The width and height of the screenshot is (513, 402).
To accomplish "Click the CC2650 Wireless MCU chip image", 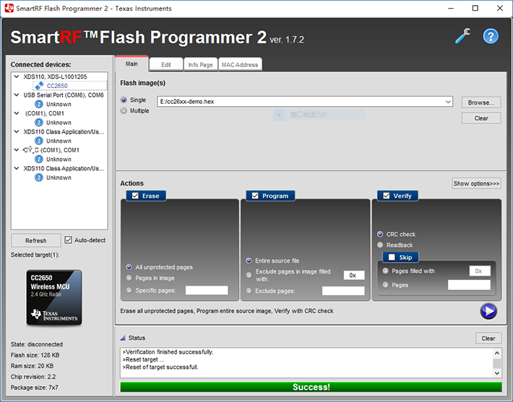I will (x=54, y=297).
